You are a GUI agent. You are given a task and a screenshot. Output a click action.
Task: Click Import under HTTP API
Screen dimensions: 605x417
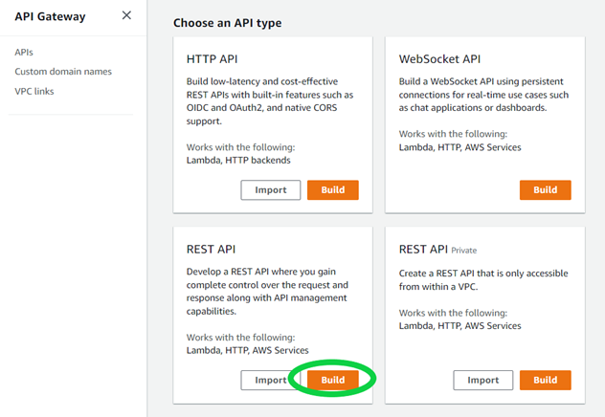271,190
